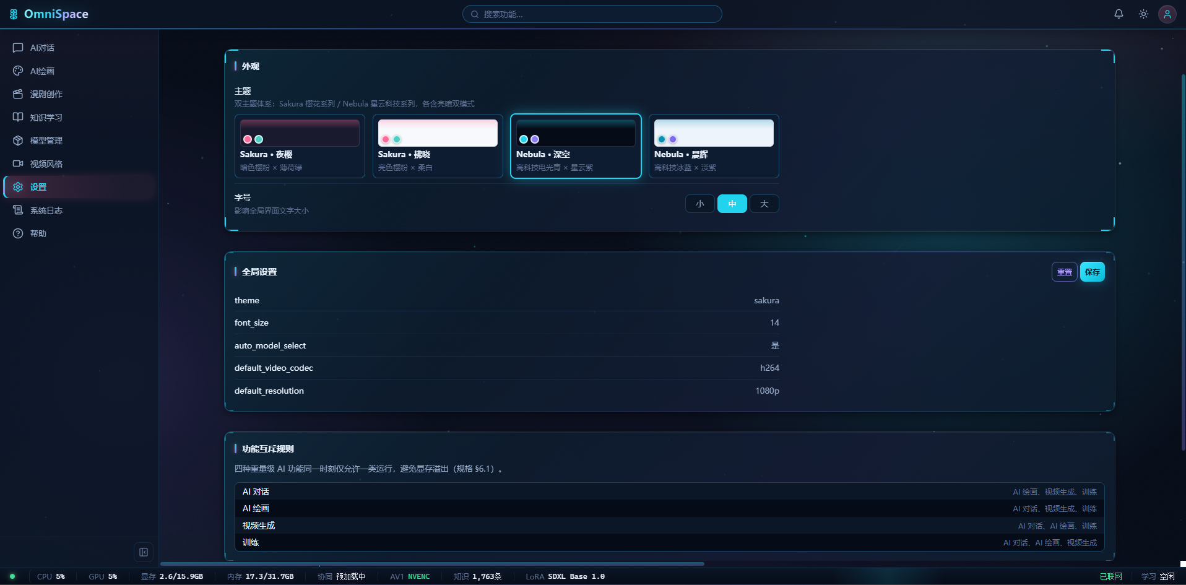Viewport: 1186px width, 585px height.
Task: Focus the 搜索功能 search field
Action: (x=592, y=14)
